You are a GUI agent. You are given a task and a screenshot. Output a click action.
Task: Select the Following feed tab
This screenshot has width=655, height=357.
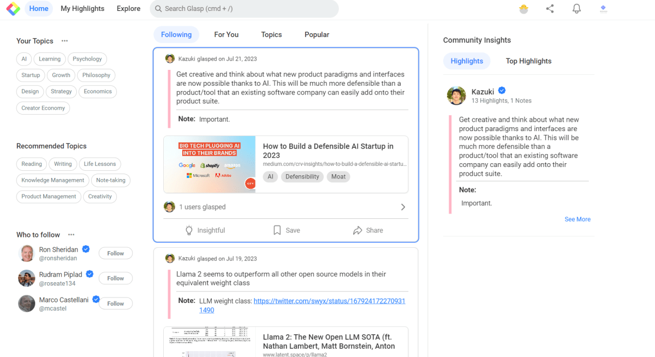click(x=176, y=34)
